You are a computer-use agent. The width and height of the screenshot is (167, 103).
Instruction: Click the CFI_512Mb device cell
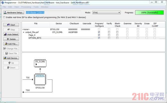point(57,32)
